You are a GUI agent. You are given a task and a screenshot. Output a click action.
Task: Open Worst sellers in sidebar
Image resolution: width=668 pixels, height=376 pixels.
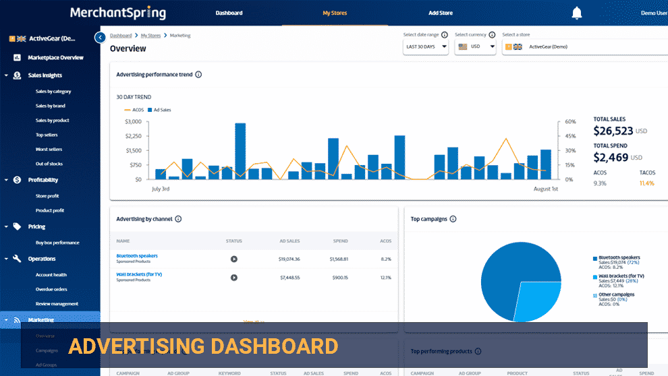[49, 150]
